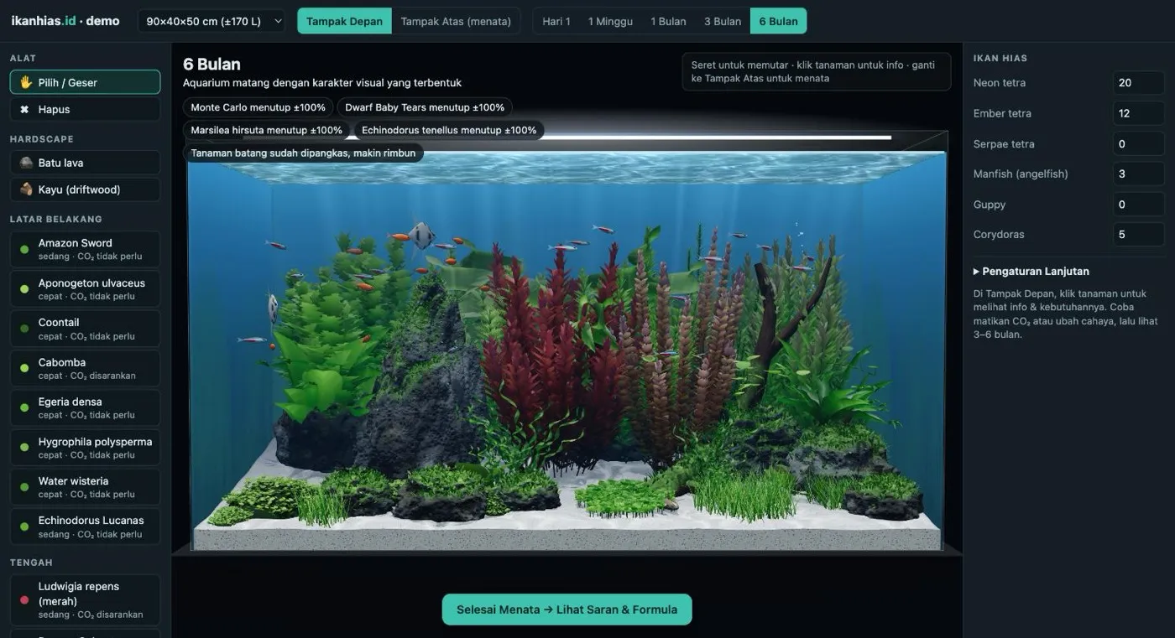
Task: Show the 6 Bulan growth stage
Action: [778, 21]
